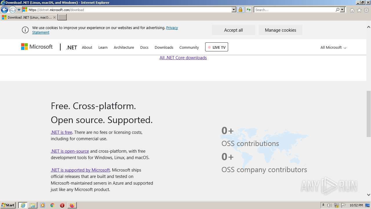The height and width of the screenshot is (209, 371).
Task: Click the browser Forward arrow button
Action: [x=12, y=10]
